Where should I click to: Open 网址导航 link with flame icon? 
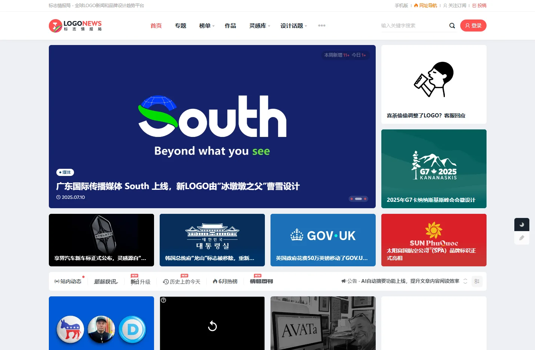[425, 6]
